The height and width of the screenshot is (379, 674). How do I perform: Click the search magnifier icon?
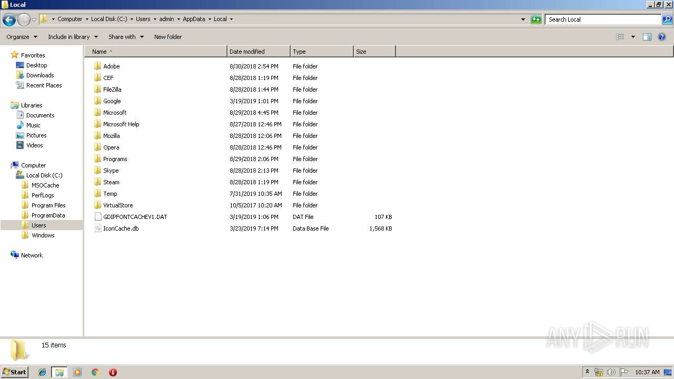[x=667, y=19]
